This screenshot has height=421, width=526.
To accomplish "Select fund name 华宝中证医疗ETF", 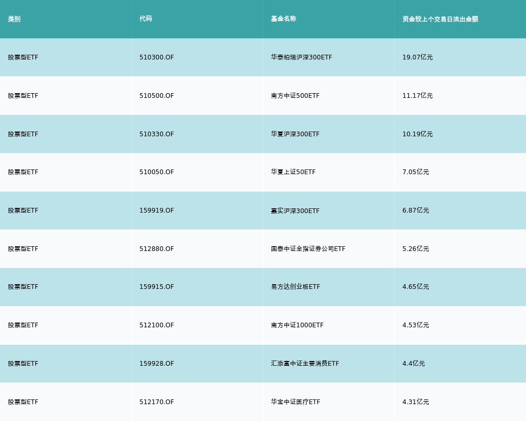I will tap(295, 402).
